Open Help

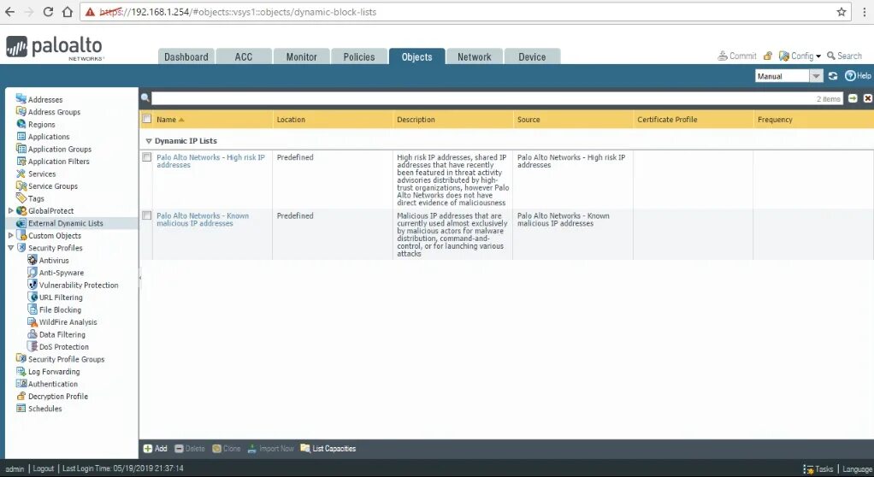click(858, 76)
